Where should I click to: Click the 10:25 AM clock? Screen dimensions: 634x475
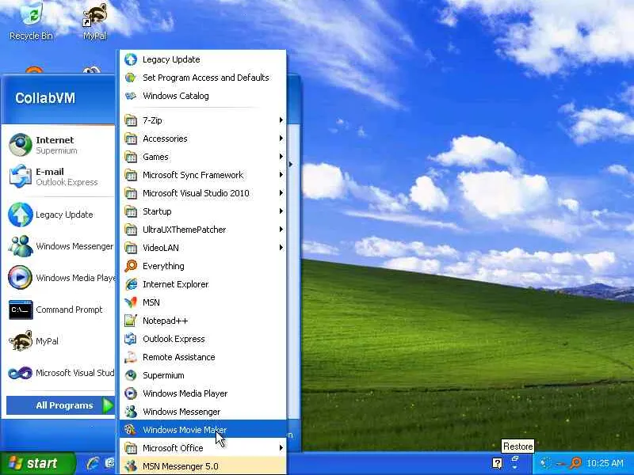[x=605, y=463]
